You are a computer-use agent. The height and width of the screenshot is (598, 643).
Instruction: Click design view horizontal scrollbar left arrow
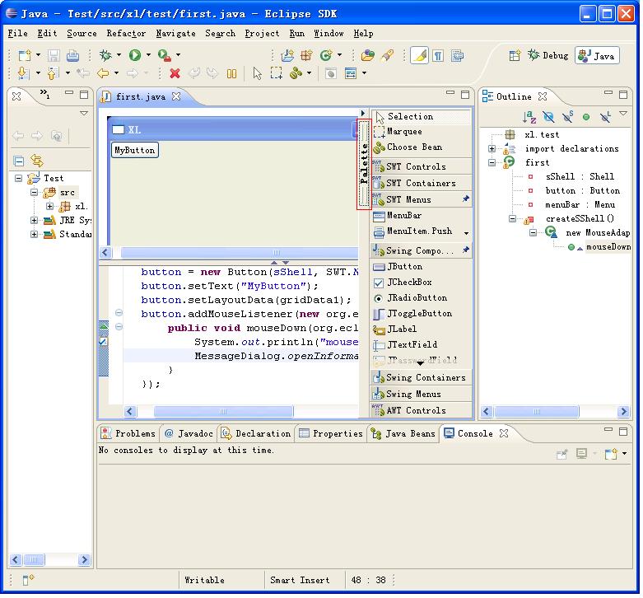coord(105,252)
